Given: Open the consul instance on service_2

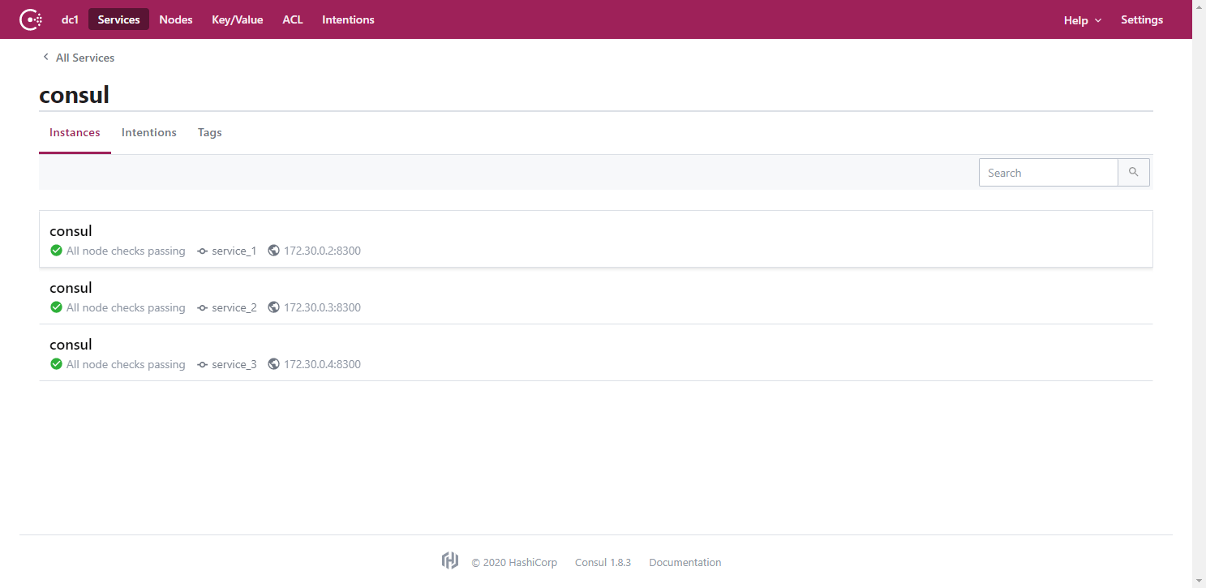Looking at the screenshot, I should pyautogui.click(x=71, y=288).
